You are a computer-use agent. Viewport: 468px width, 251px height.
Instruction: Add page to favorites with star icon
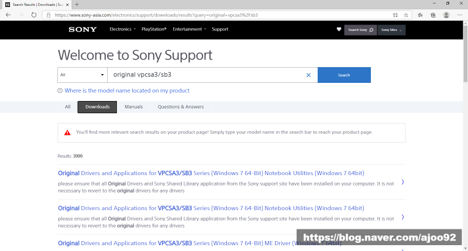[406, 15]
